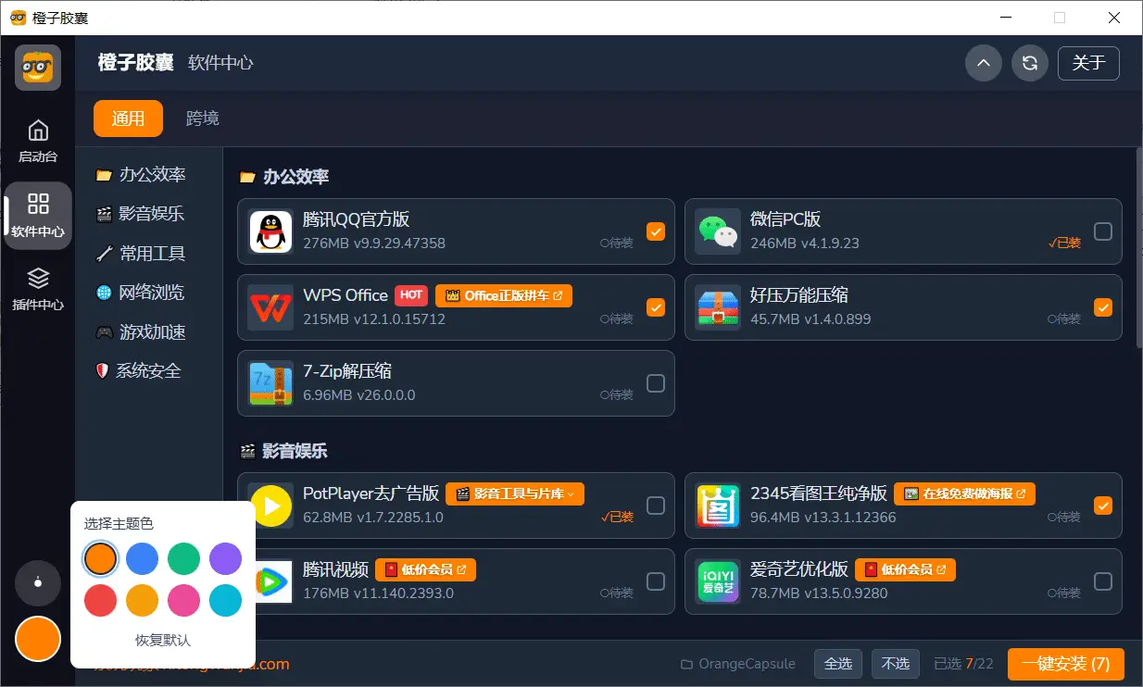1143x687 pixels.
Task: Click the WPS Office app icon
Action: 270,307
